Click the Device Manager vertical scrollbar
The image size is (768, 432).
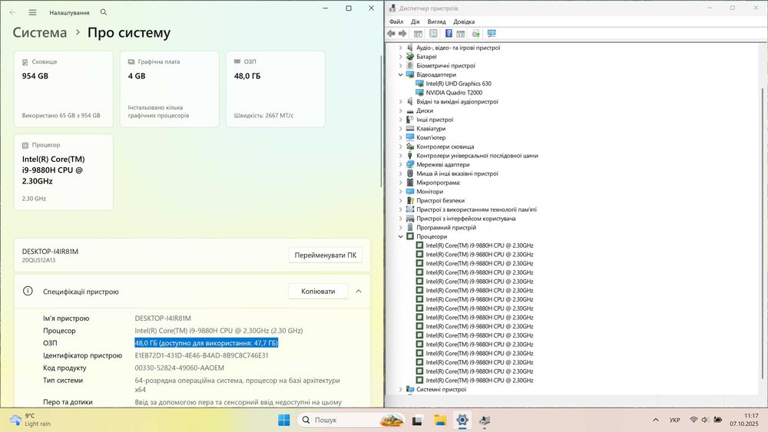763,233
